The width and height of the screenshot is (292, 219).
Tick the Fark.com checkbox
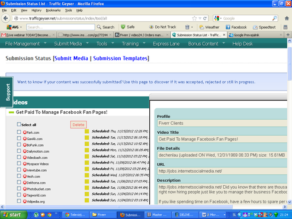click(x=19, y=132)
